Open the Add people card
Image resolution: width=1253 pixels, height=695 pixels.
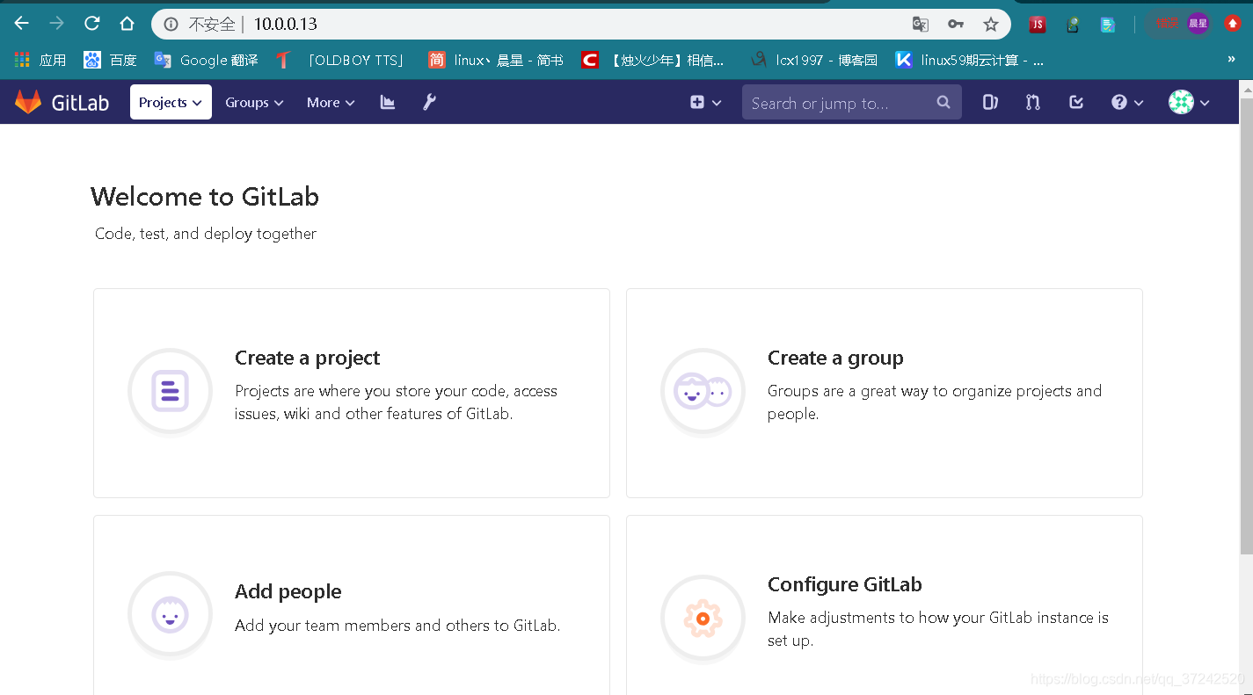[352, 606]
